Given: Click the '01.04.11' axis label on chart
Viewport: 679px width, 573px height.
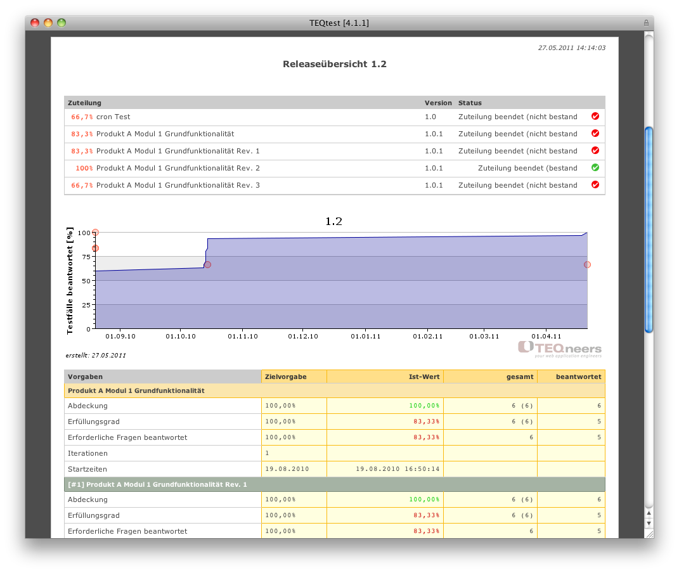Looking at the screenshot, I should point(546,337).
